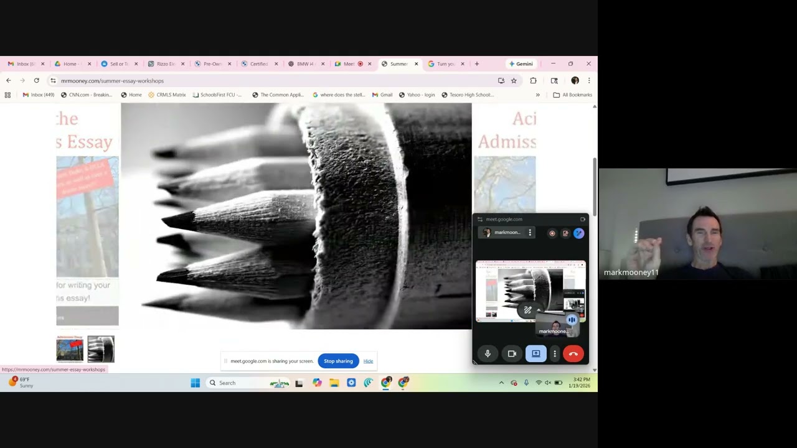The height and width of the screenshot is (448, 797).
Task: Toggle the present screen button in Meet
Action: [x=535, y=353]
